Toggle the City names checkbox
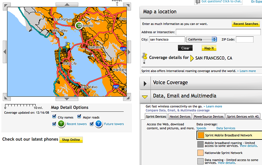This screenshot has height=165, width=262. tap(54, 117)
